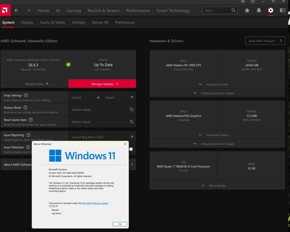Go back with the left arrow
The height and width of the screenshot is (232, 290).
tap(16, 10)
